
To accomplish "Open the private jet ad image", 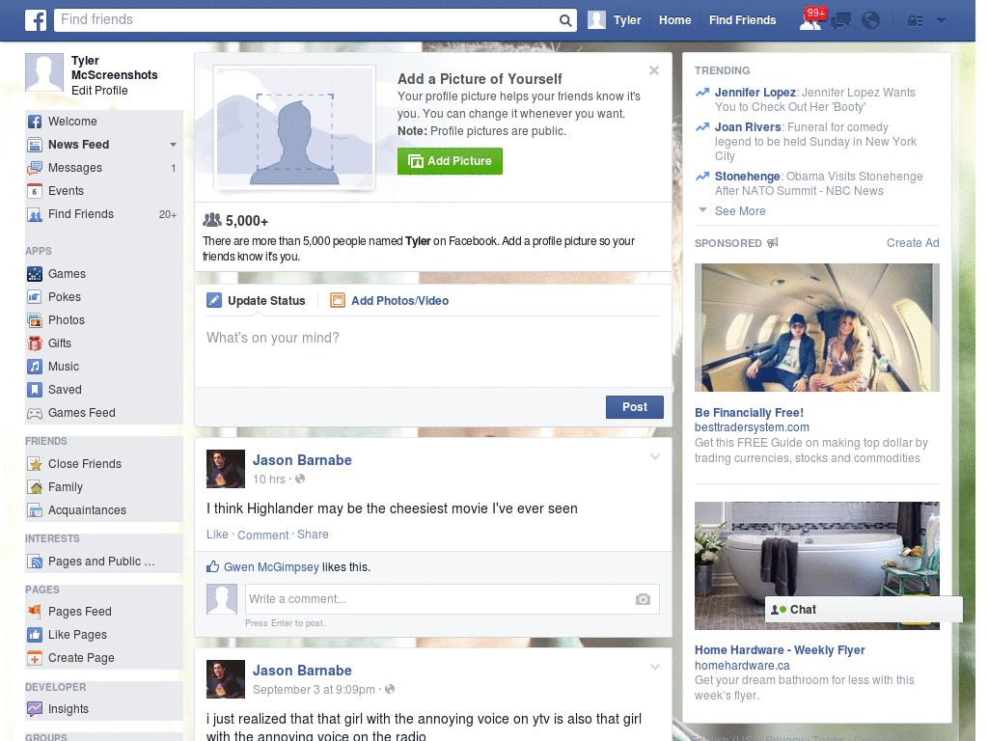I will click(x=816, y=328).
